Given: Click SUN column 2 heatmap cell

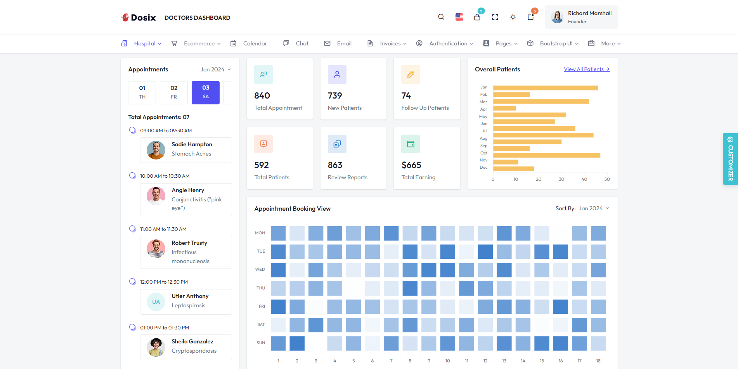Looking at the screenshot, I should [x=297, y=343].
